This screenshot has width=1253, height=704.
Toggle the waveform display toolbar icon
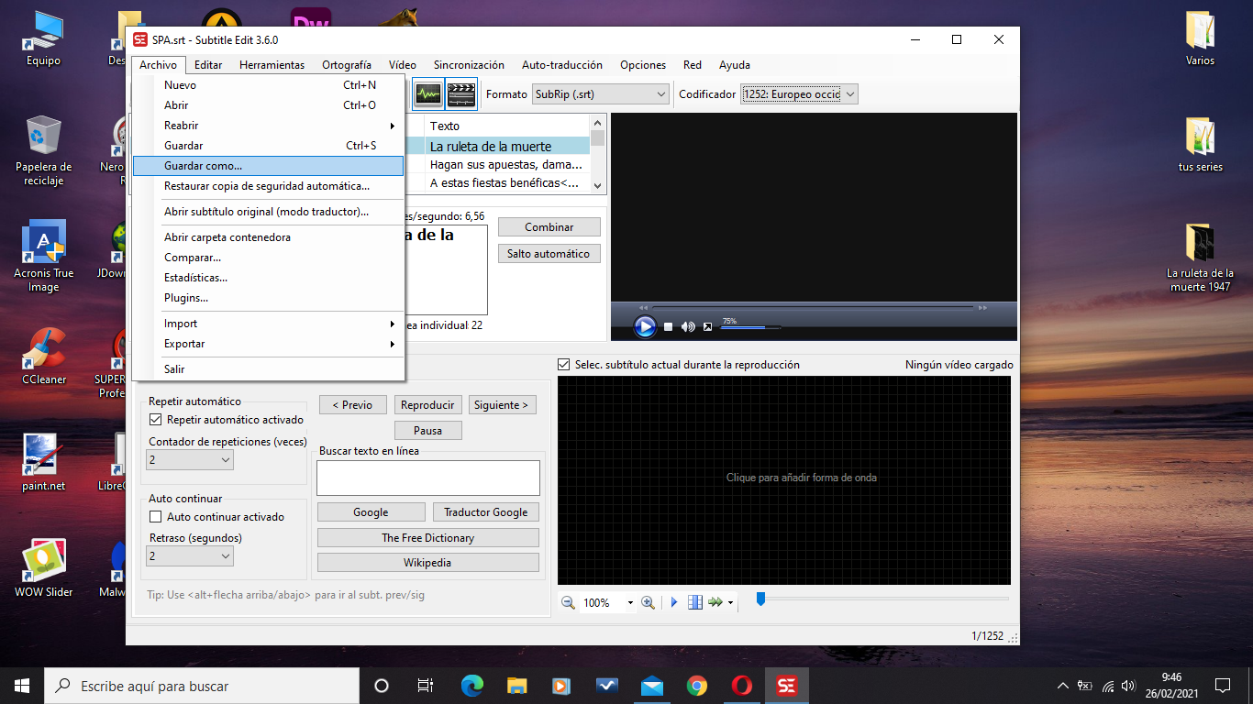point(427,94)
